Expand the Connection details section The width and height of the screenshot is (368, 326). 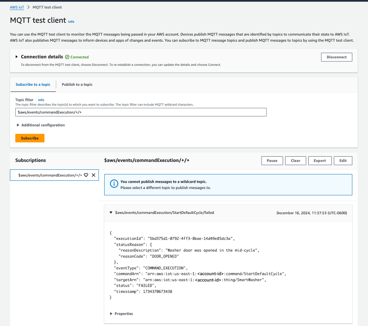(x=17, y=57)
